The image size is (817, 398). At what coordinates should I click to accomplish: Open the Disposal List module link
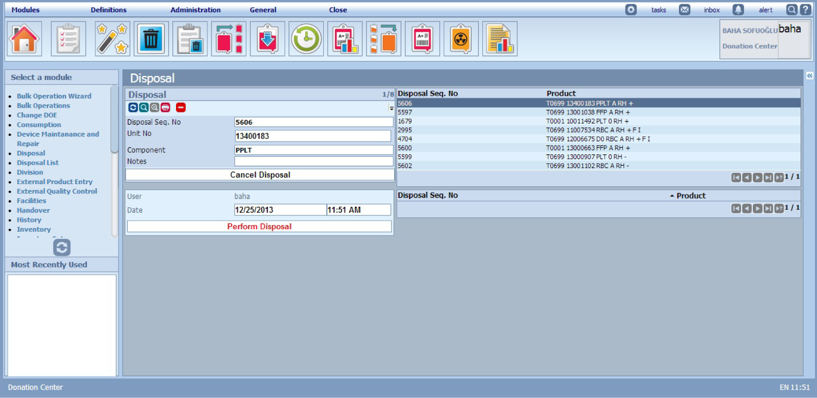(37, 163)
